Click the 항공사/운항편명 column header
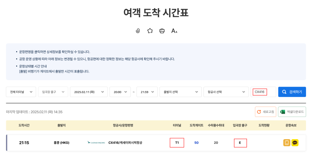Image resolution: width=311 pixels, height=155 pixels. coord(123,125)
